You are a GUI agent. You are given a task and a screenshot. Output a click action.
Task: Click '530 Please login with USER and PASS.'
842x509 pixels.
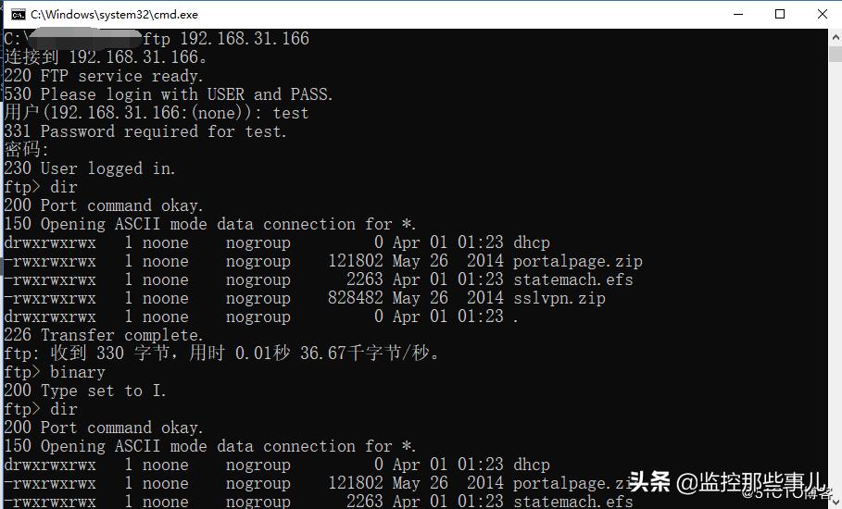(168, 94)
